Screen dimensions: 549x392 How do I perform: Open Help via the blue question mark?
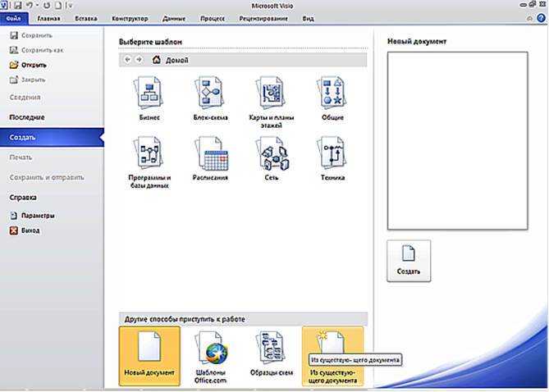pyautogui.click(x=541, y=18)
